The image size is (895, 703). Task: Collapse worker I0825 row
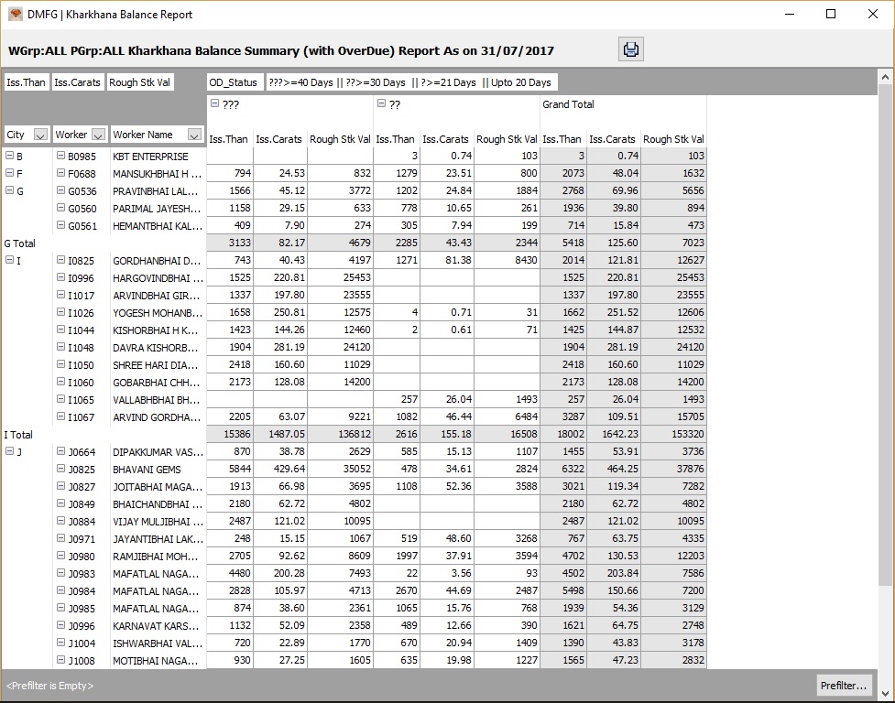coord(61,260)
